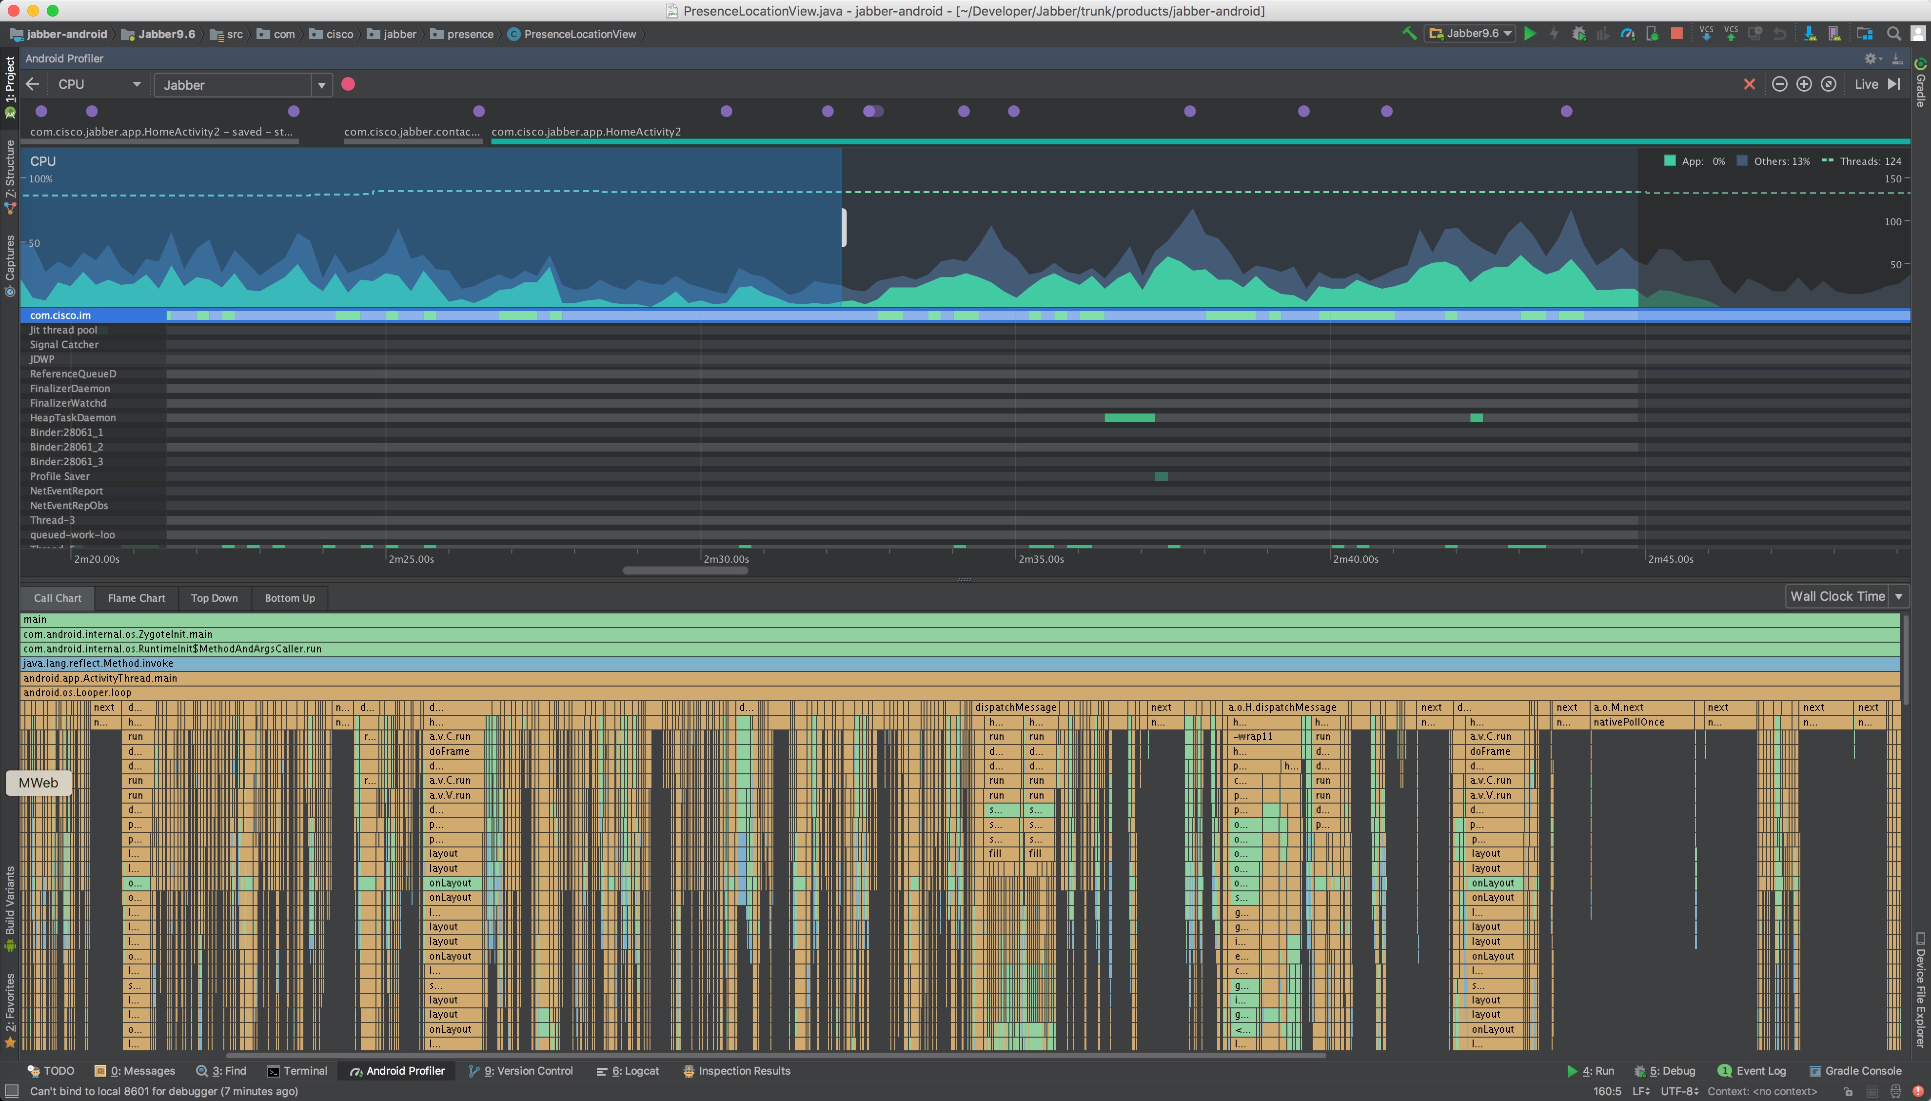Open the CPU profiler dropdown
This screenshot has width=1931, height=1101.
pos(99,84)
